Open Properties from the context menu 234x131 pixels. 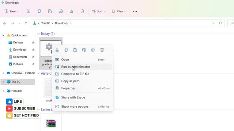[83, 88]
